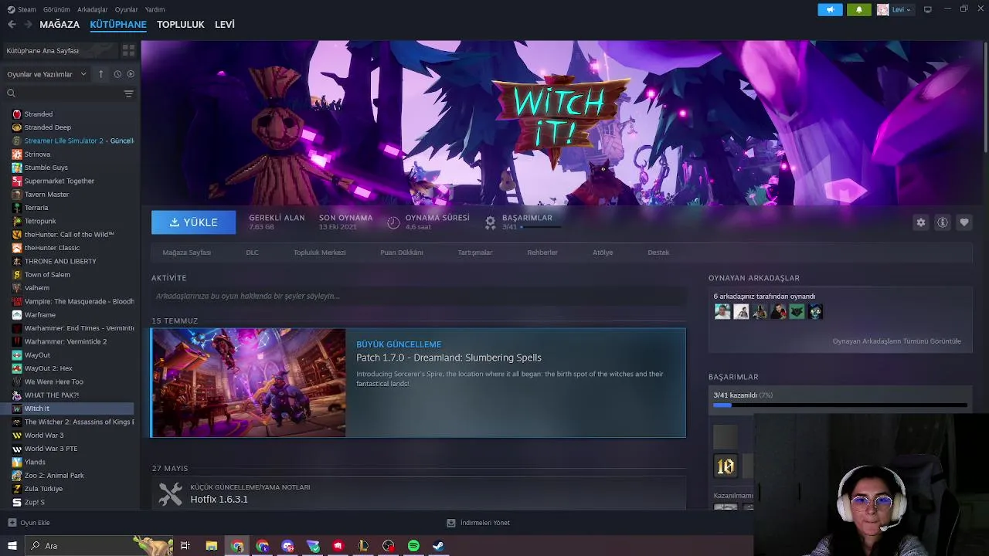Open the Patch 1.7.0 Dreamland thumbnail
989x556 pixels.
249,383
